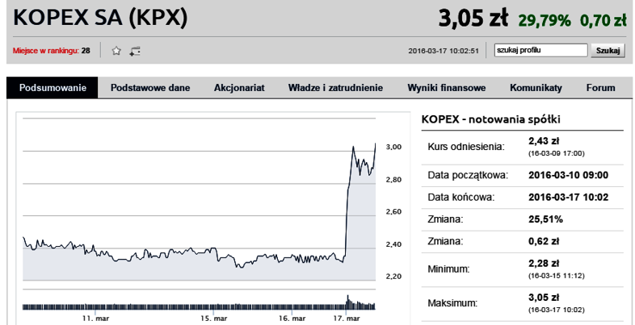Go to Władze i zatrudnienie tab
The image size is (635, 325).
[x=336, y=88]
